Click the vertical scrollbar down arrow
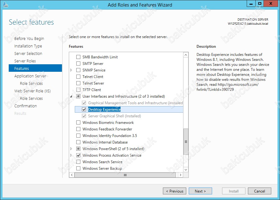Screen dimensions: 280x200 pos(186,170)
